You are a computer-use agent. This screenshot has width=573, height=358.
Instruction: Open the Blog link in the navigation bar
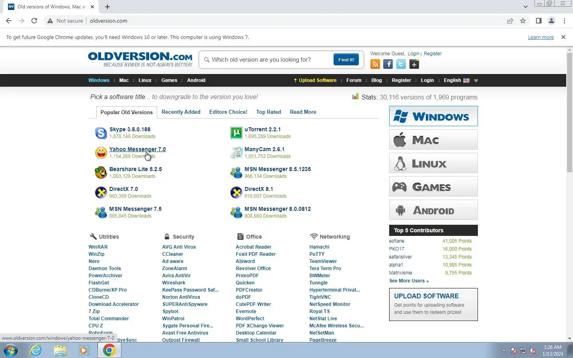pyautogui.click(x=376, y=80)
